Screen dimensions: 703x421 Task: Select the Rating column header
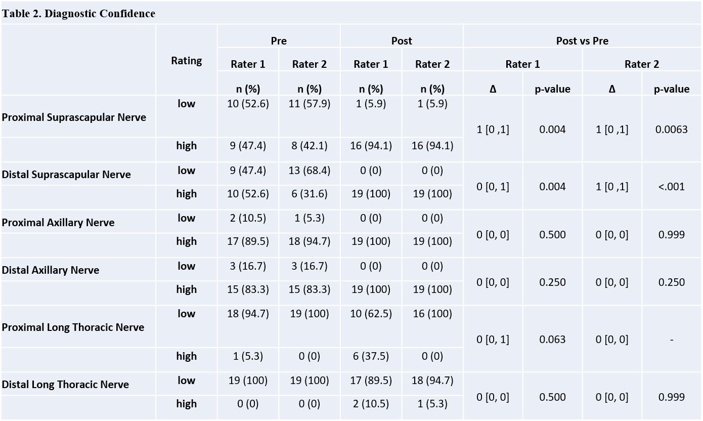pyautogui.click(x=186, y=61)
